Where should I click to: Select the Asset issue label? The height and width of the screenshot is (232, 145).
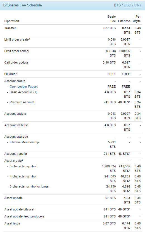click(12, 223)
